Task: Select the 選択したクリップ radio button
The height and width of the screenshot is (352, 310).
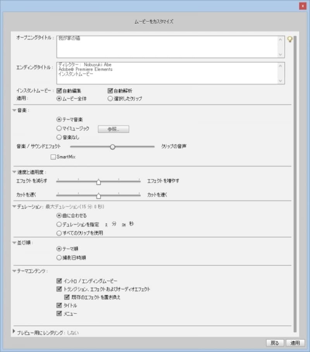Action: point(110,98)
